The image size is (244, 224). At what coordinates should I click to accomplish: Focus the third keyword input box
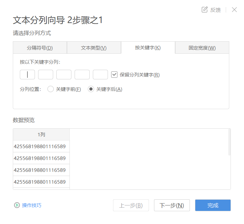(64, 75)
